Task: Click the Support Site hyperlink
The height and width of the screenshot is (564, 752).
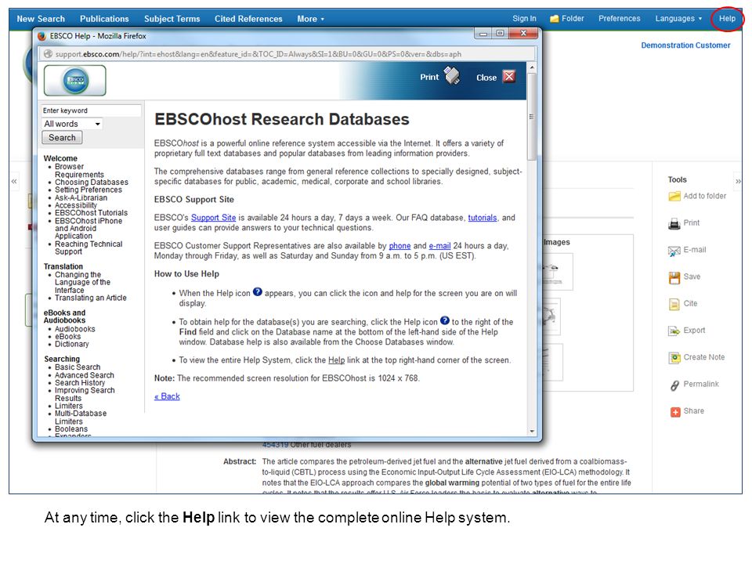Action: click(213, 218)
